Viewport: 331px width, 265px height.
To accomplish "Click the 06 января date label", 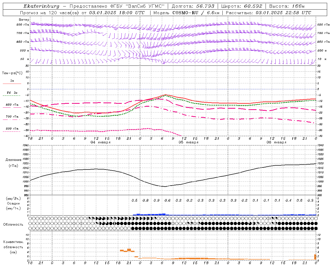I will [276, 142].
